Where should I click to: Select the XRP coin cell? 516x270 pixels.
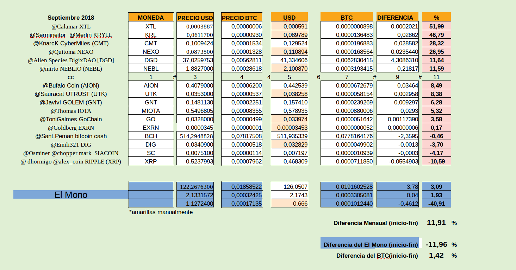point(151,161)
